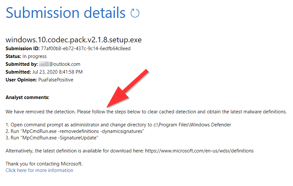
Task: Open the "Click here for more information" link
Action: click(x=39, y=170)
